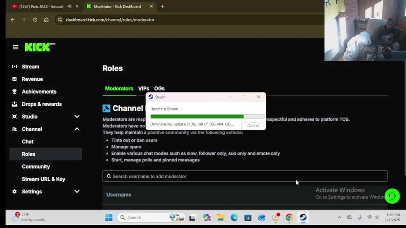Go to Drops & rewards
406x228 pixels.
42,104
